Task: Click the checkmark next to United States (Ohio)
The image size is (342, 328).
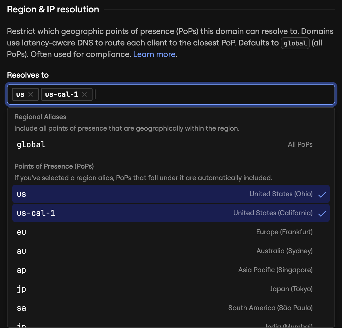Action: click(323, 194)
